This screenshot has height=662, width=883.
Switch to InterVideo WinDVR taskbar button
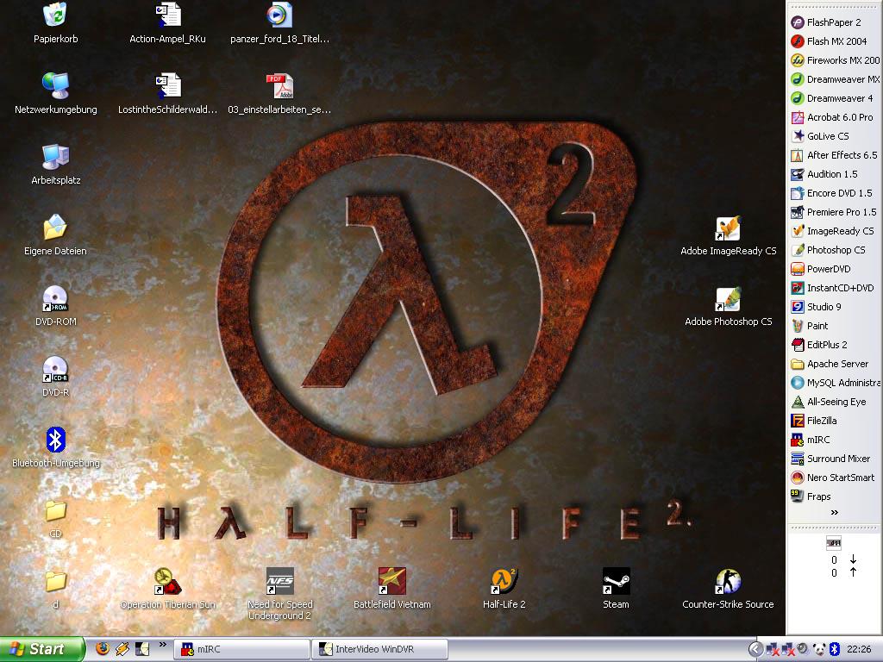coord(379,649)
